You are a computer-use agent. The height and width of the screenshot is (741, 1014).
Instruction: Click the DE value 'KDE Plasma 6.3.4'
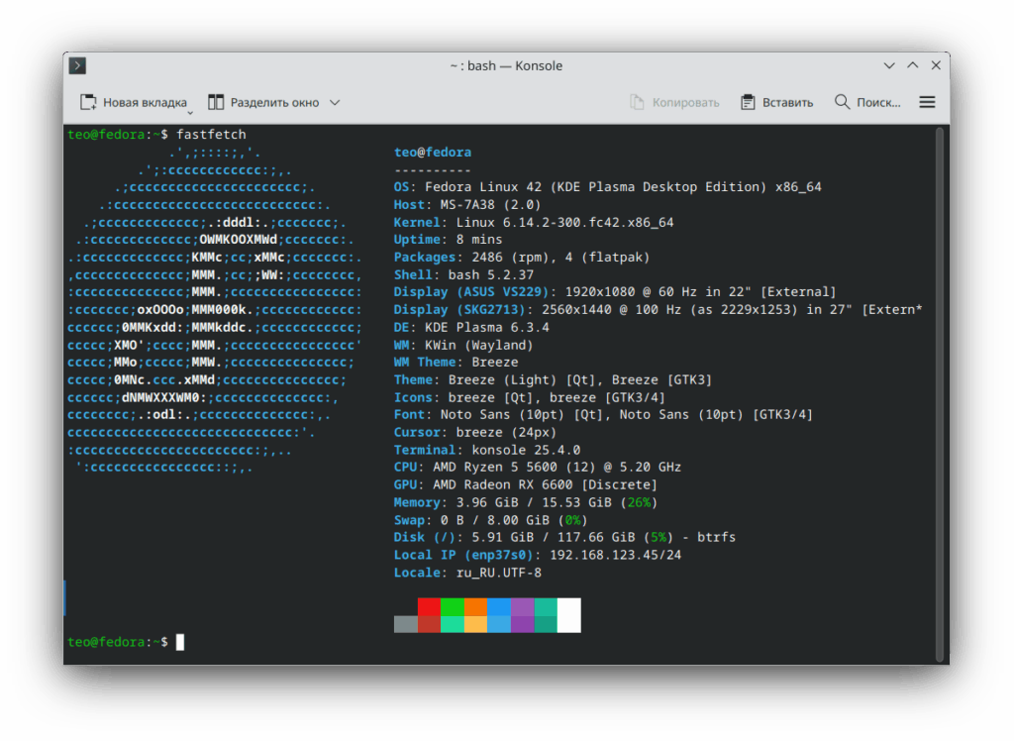tap(487, 327)
